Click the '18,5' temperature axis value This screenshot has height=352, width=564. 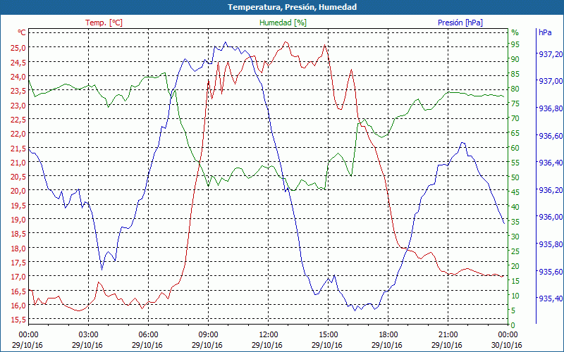pos(18,234)
